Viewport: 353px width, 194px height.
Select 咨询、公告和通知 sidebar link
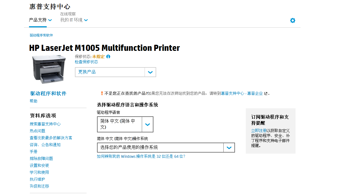(45, 145)
